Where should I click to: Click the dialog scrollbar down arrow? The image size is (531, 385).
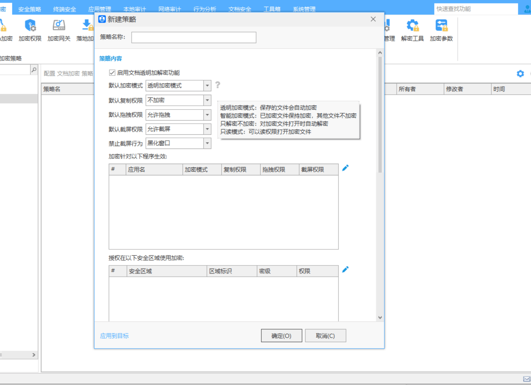tap(380, 318)
